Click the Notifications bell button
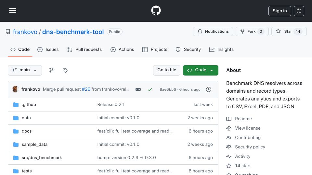This screenshot has width=312, height=175. click(213, 31)
